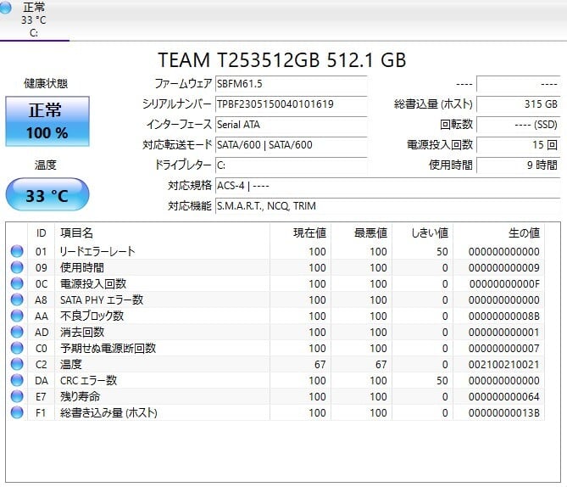Click the status icon for row 01 リードエラーレート
This screenshot has height=487, width=567.
(x=17, y=251)
